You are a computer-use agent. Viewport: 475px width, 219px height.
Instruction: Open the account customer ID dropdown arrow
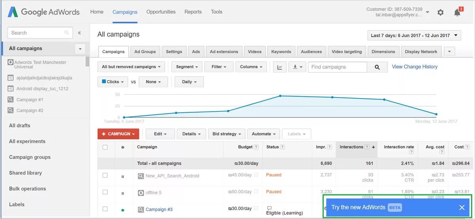coord(427,12)
